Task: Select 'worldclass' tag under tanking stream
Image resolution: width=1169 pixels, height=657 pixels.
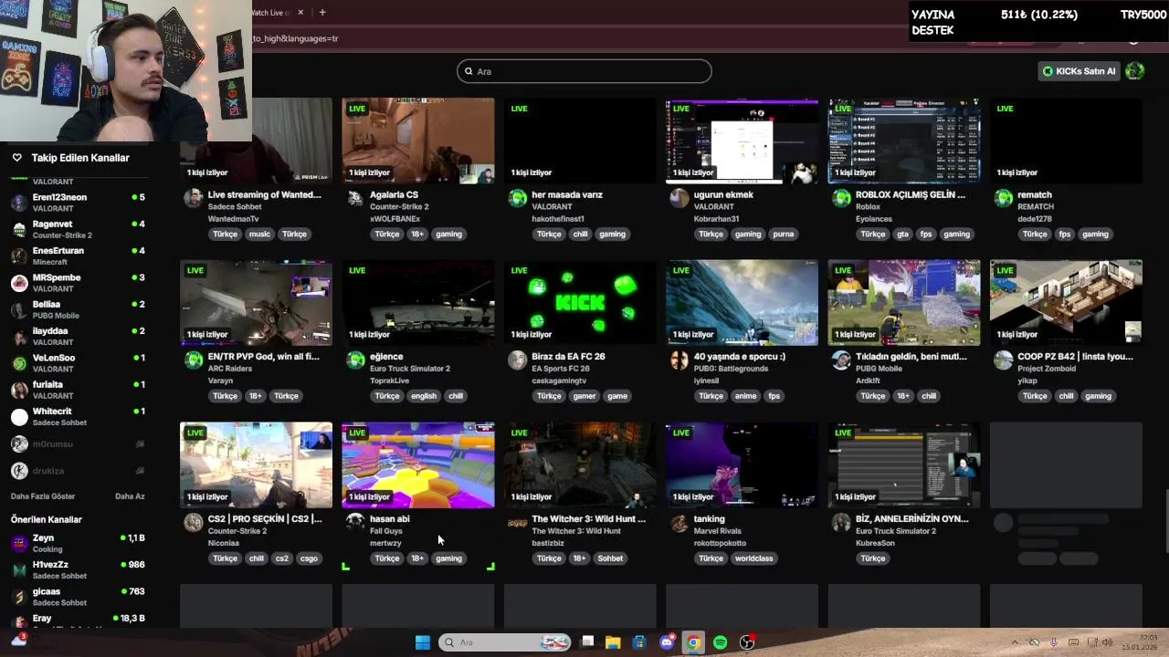Action: click(x=753, y=558)
